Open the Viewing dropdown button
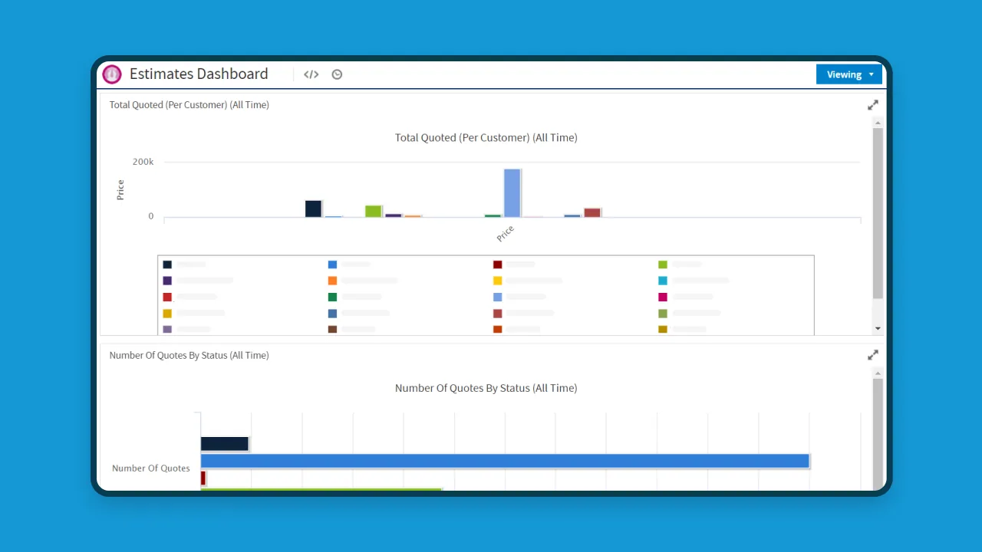This screenshot has width=982, height=552. 849,74
